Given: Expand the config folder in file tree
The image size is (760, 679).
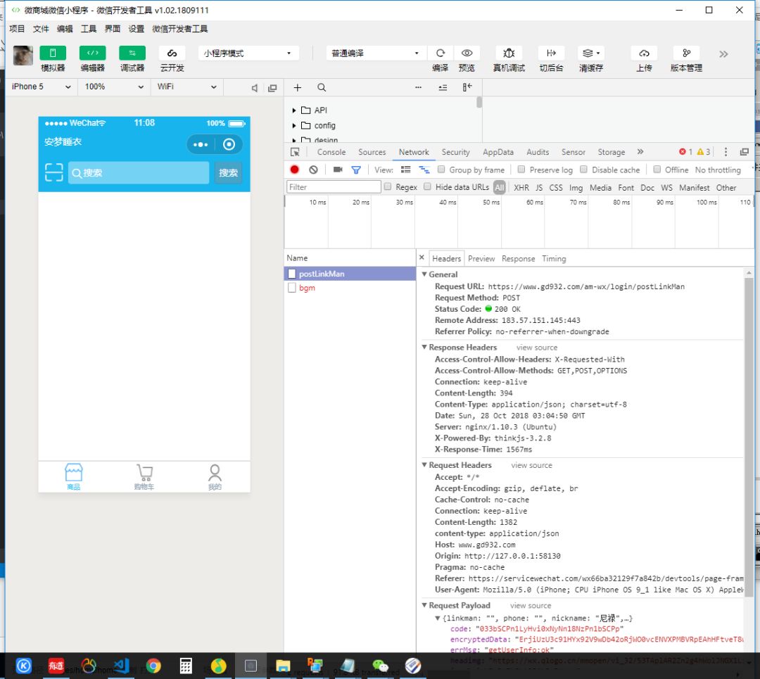Looking at the screenshot, I should pyautogui.click(x=294, y=125).
